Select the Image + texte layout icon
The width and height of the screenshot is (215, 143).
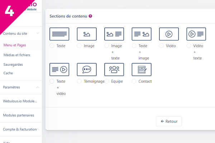114,34
